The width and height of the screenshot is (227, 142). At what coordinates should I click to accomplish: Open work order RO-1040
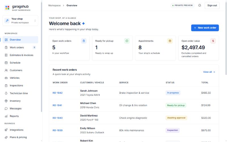click(x=58, y=118)
